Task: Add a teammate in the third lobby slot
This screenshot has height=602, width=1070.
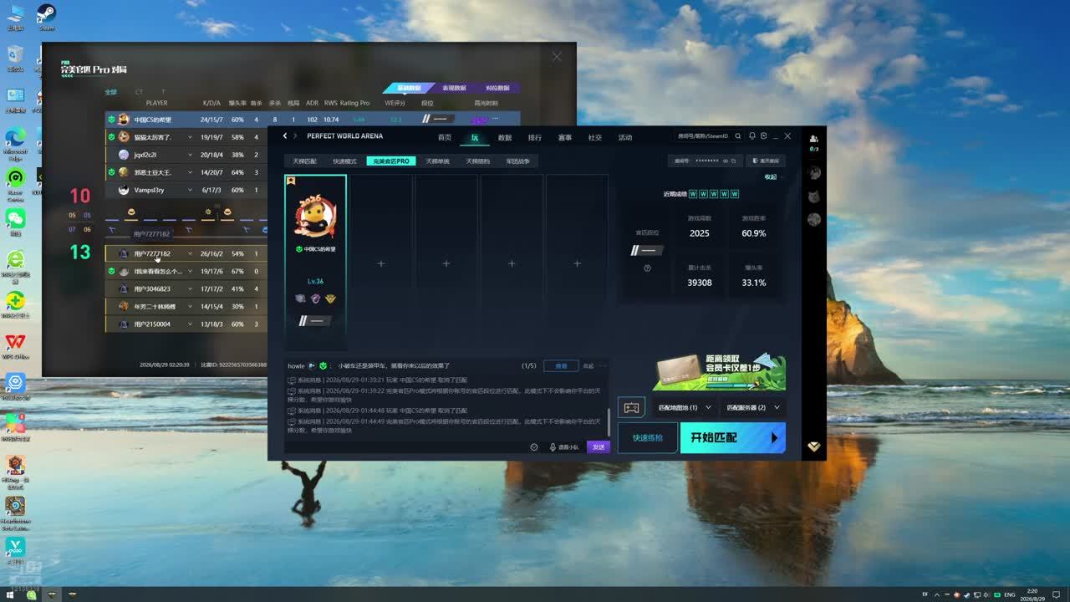Action: [x=446, y=263]
